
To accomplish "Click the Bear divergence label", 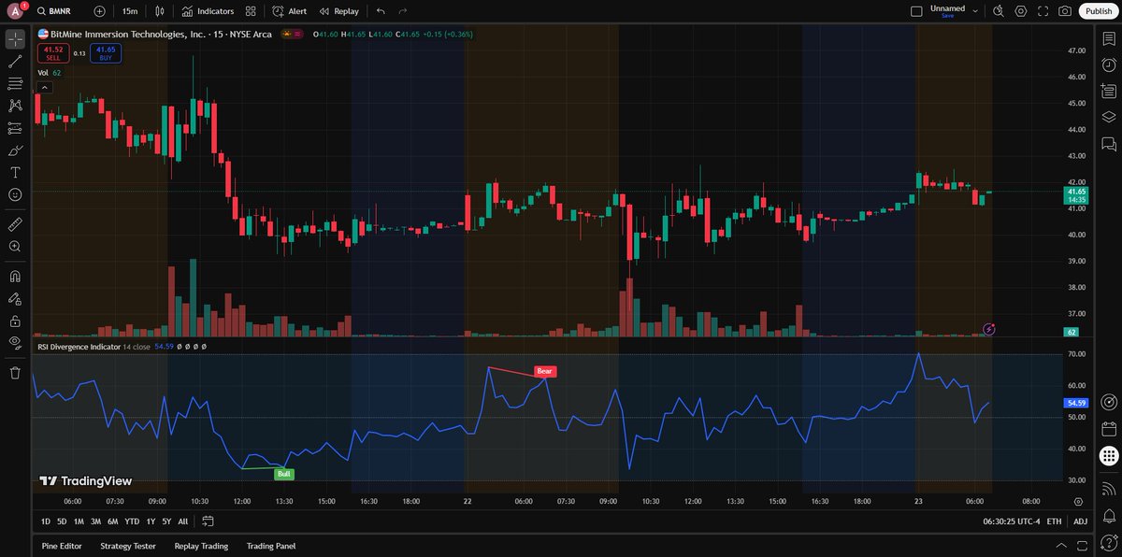I will (x=545, y=371).
